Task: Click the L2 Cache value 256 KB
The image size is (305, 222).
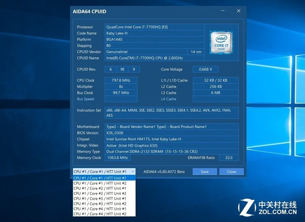Action: tap(216, 87)
